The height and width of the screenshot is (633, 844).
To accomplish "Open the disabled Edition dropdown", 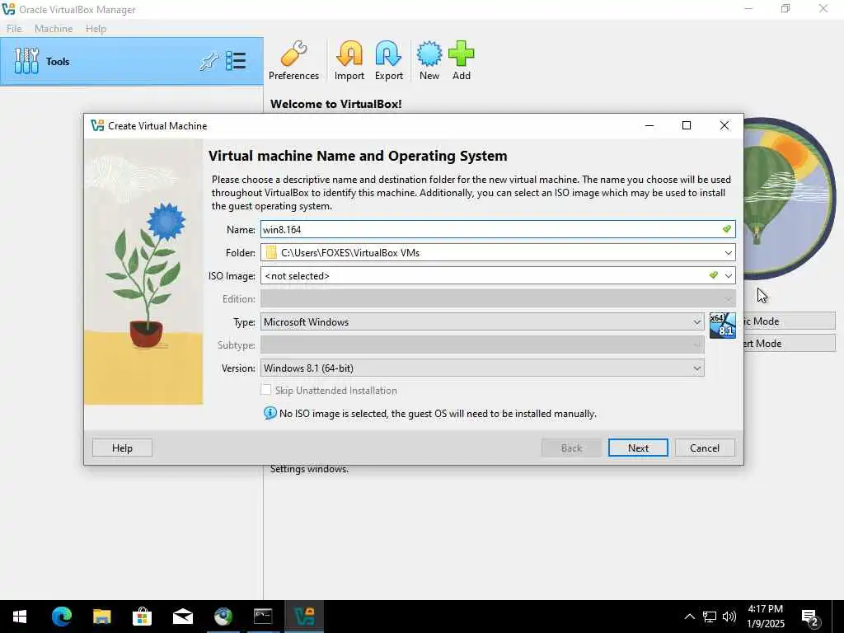I will (498, 298).
